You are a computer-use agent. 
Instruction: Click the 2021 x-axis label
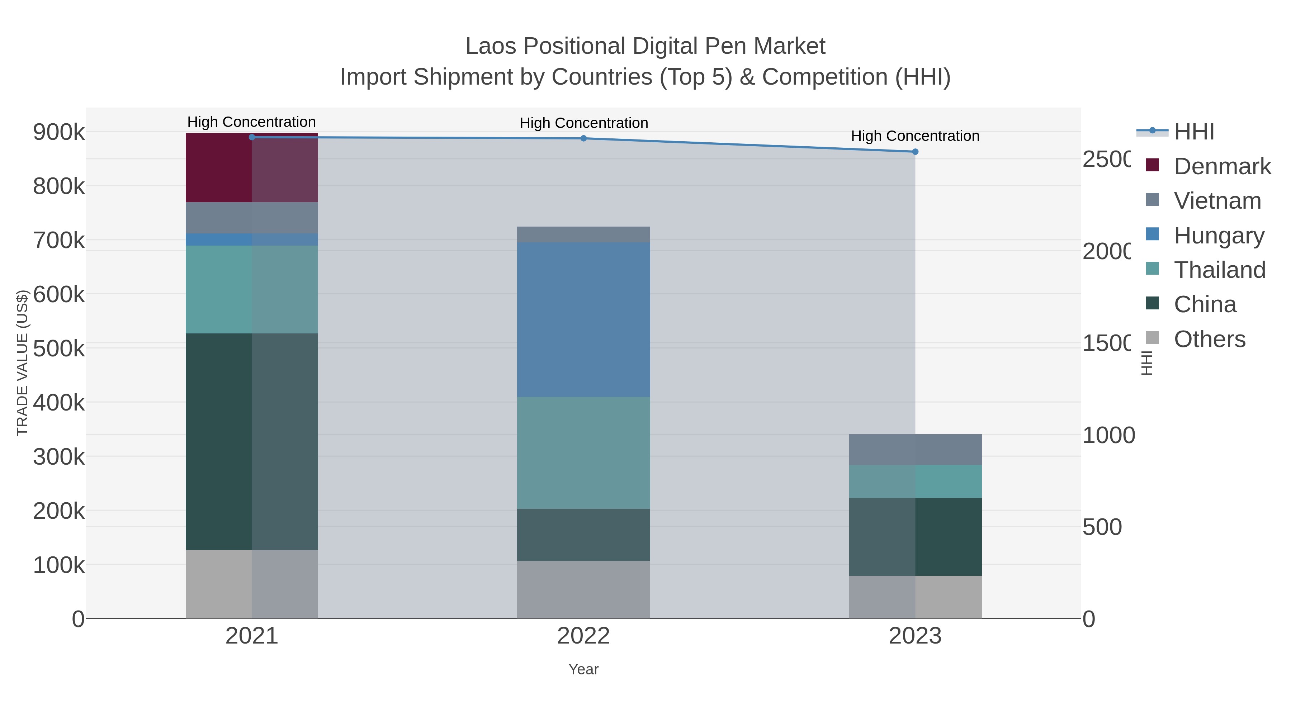tap(252, 636)
